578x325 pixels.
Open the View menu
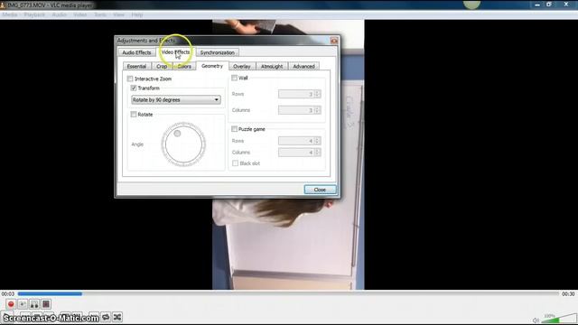(118, 14)
